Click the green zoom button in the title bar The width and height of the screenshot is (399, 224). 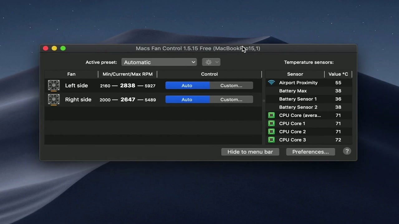[x=62, y=48]
